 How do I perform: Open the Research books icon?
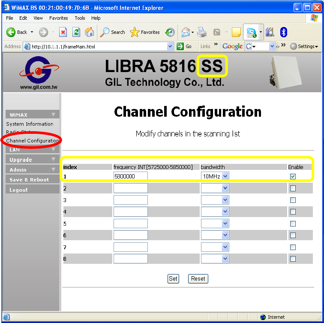[270, 32]
